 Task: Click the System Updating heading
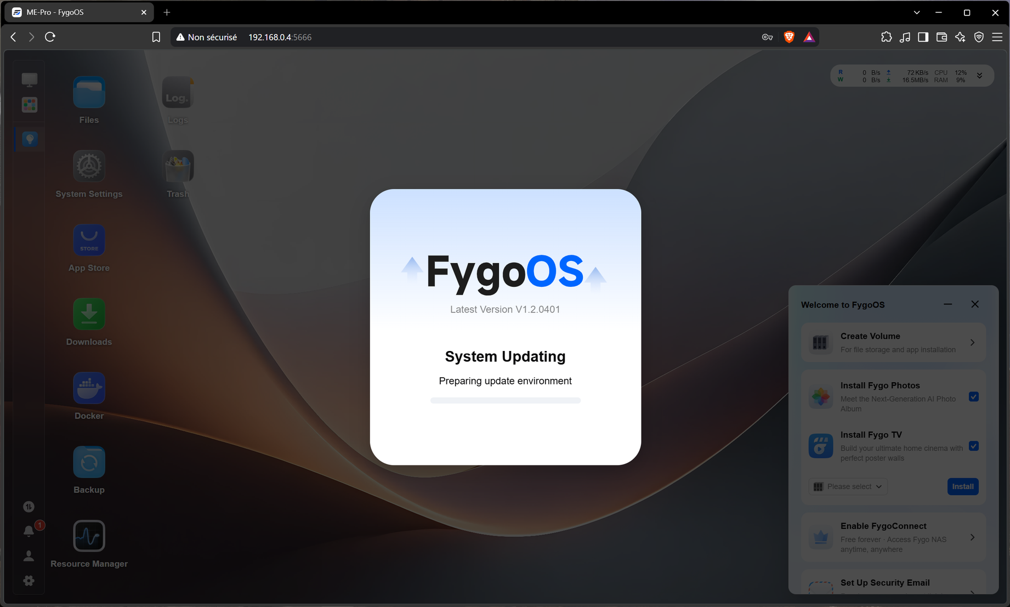coord(505,356)
